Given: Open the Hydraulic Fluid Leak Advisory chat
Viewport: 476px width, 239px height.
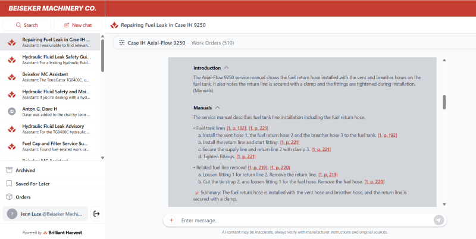Looking at the screenshot, I should 50,128.
